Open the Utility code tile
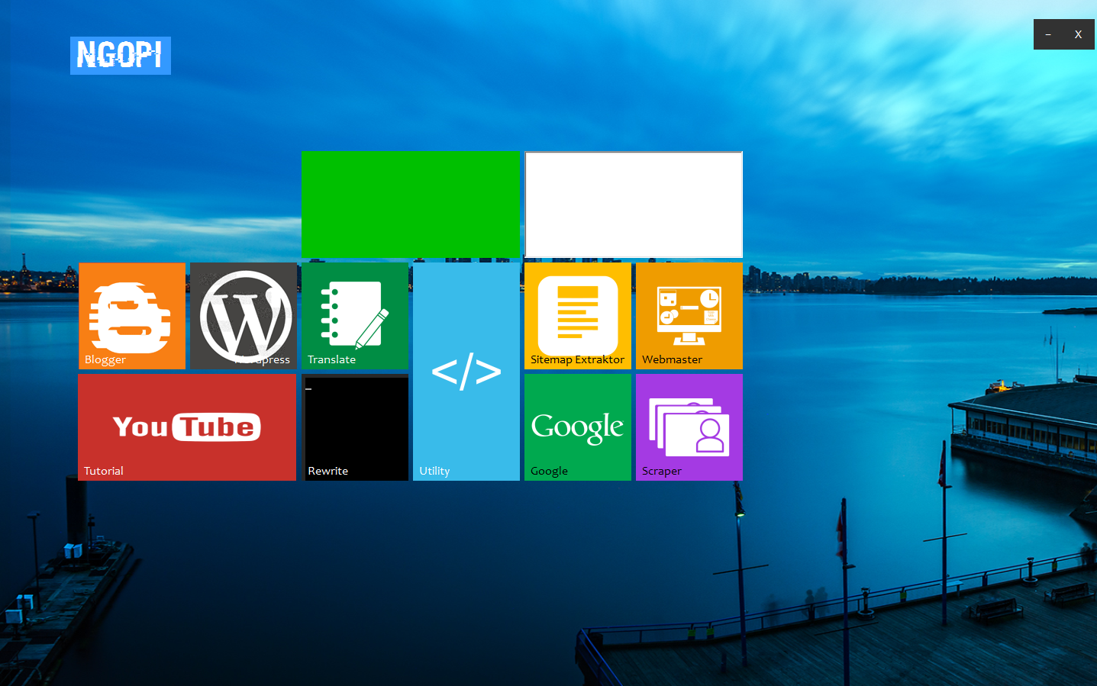 click(466, 372)
